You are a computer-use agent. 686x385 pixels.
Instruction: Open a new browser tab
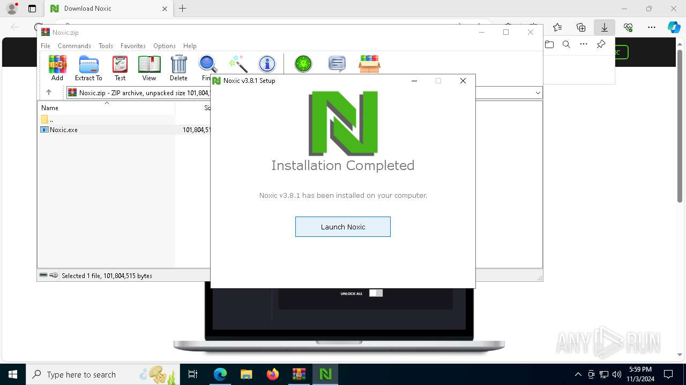tap(183, 9)
